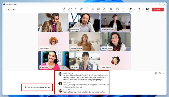Launch Copilot in the meeting
This screenshot has height=97, width=169.
click(x=104, y=9)
